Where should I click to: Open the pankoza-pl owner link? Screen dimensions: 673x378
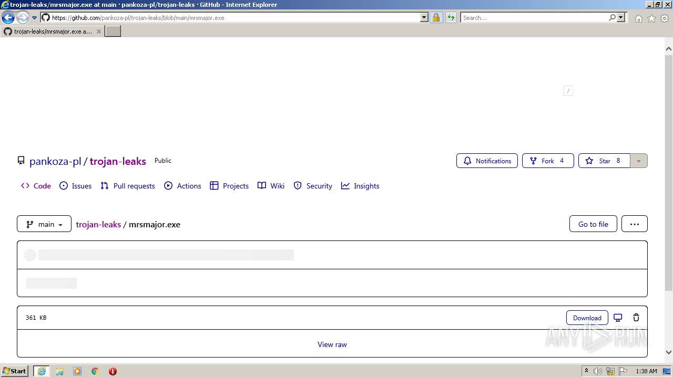click(x=55, y=161)
